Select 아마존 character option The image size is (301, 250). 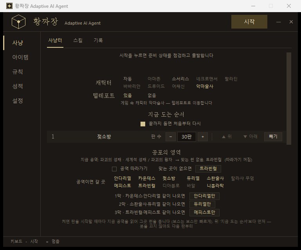(154, 79)
